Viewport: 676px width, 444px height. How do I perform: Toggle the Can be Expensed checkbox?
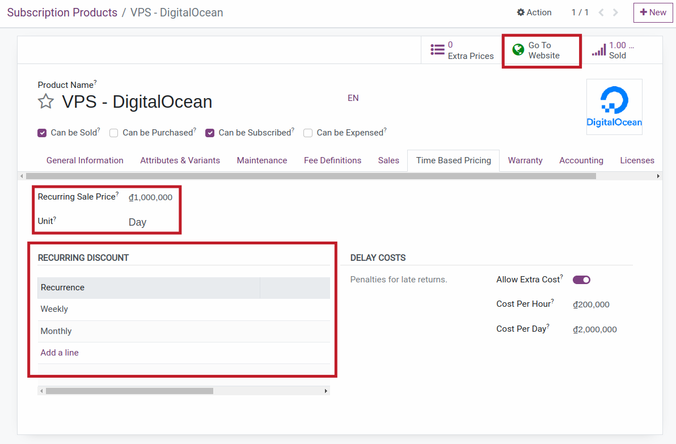[x=308, y=133]
